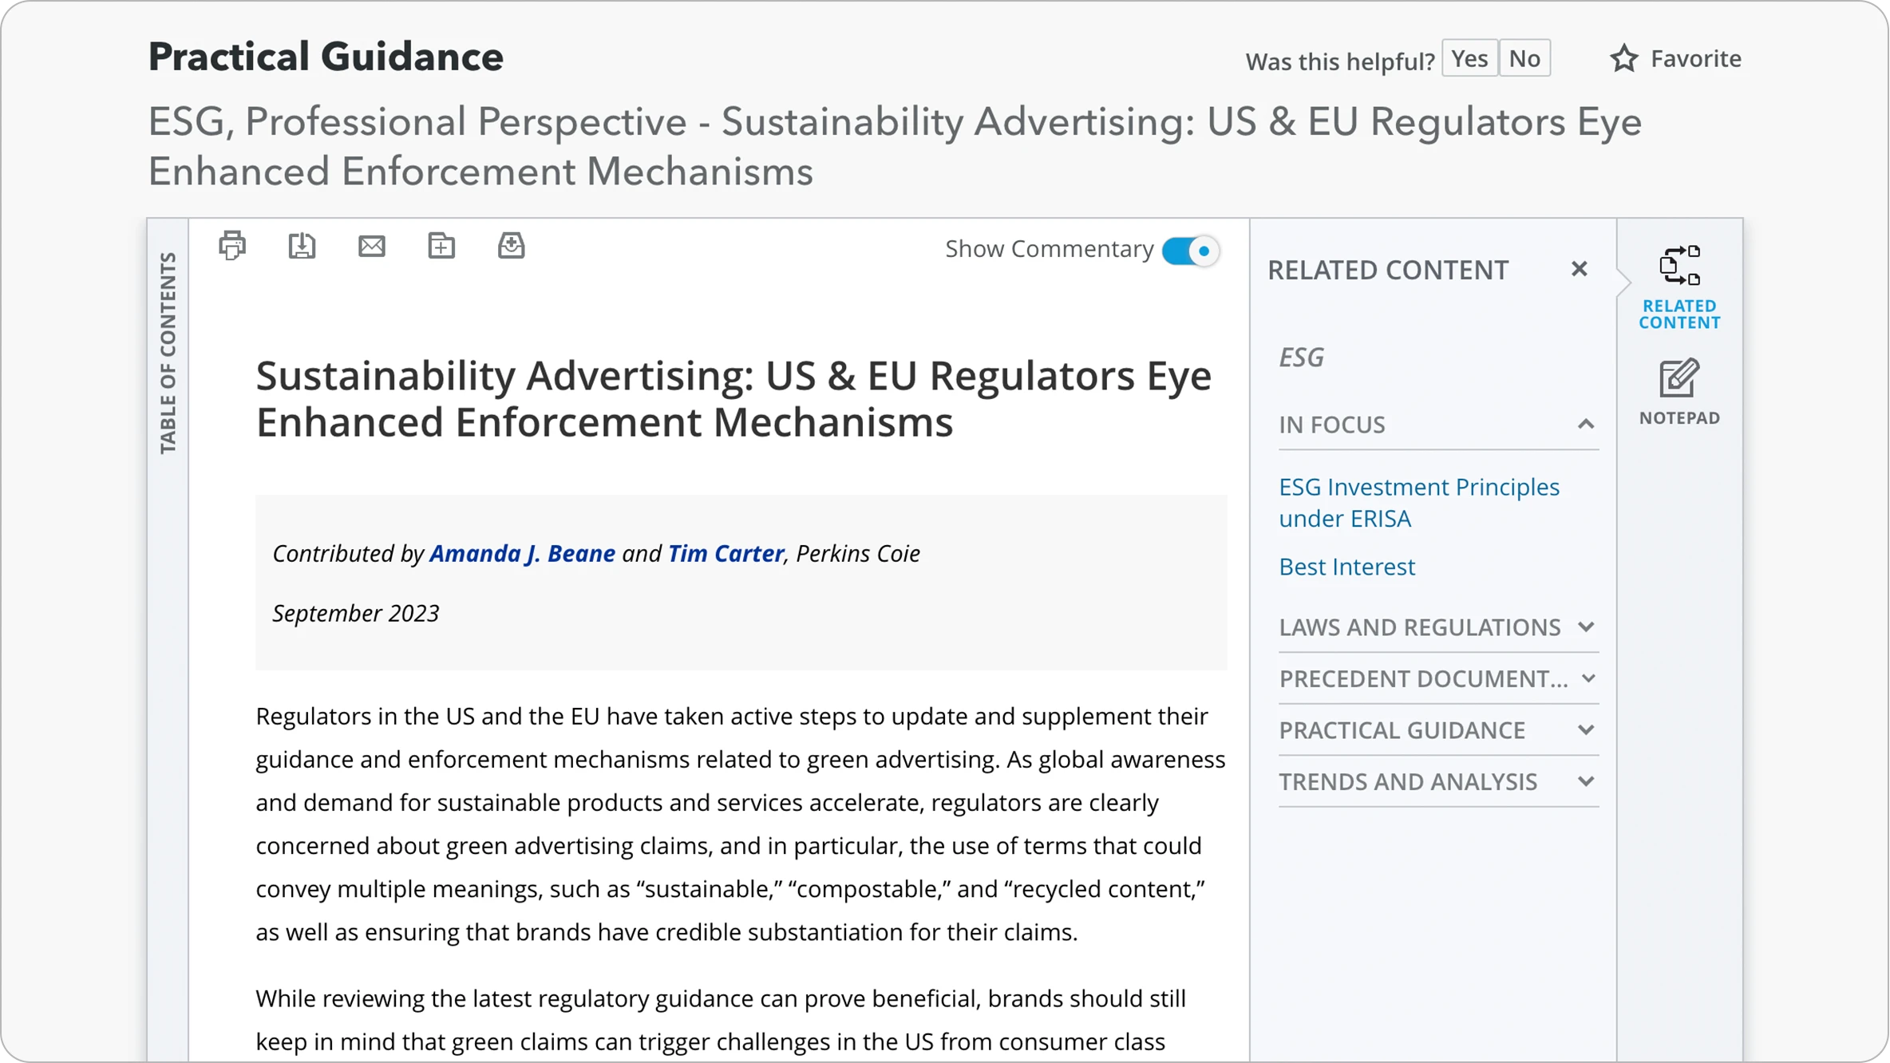Screen dimensions: 1890x1063
Task: Expand the Trends and Analysis section
Action: [1586, 782]
